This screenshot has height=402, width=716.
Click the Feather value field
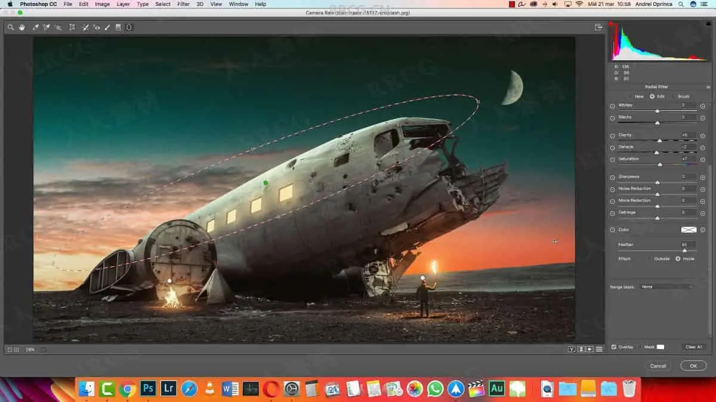[689, 245]
